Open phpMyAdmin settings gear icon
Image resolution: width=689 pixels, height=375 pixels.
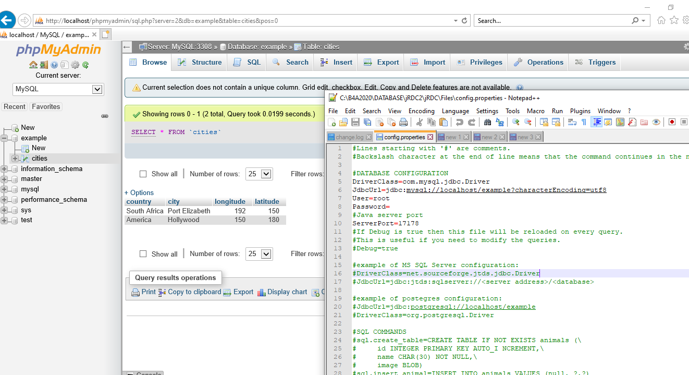tap(75, 65)
